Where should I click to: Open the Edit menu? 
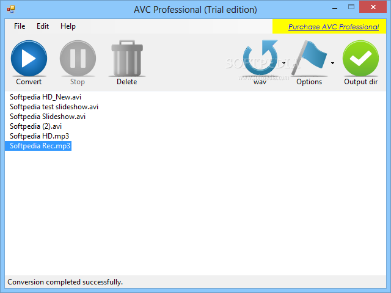click(x=43, y=26)
